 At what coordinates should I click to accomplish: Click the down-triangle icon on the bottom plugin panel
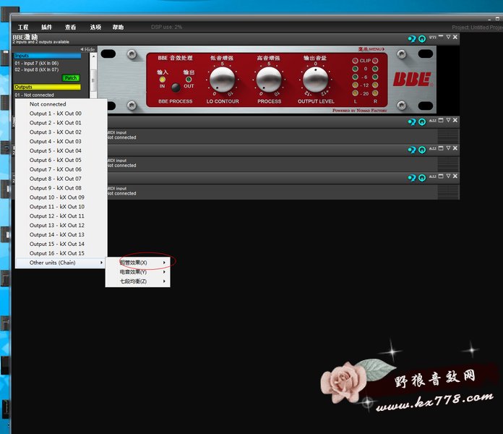point(448,176)
